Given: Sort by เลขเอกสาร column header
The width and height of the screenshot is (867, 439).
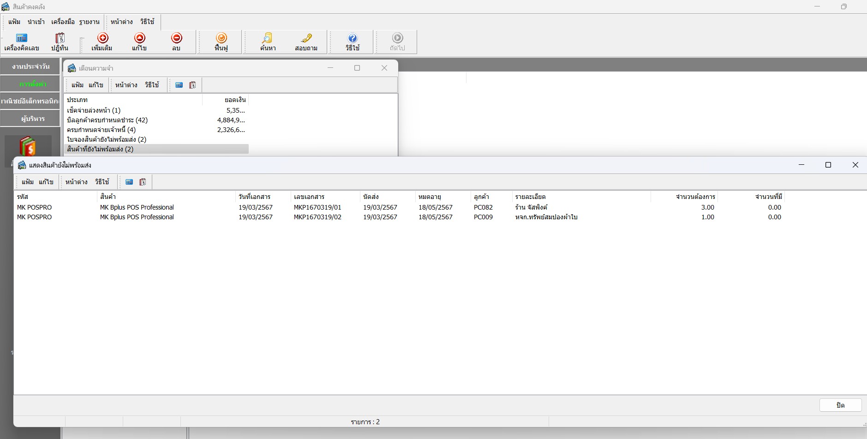Looking at the screenshot, I should 326,197.
